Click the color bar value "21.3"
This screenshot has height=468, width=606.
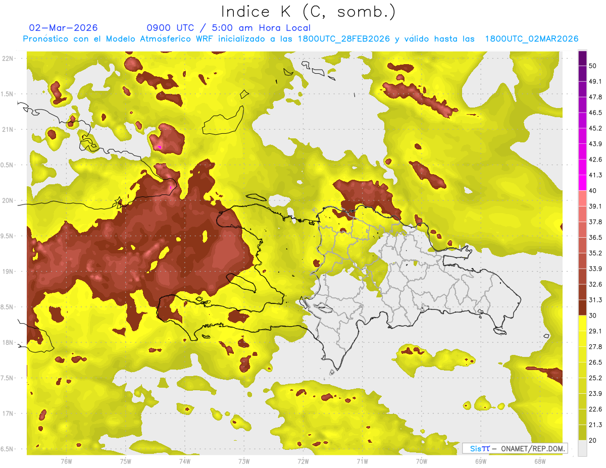pyautogui.click(x=595, y=425)
